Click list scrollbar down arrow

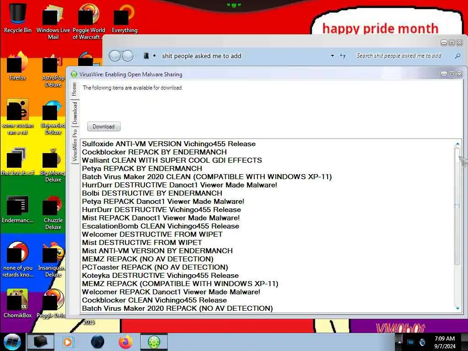457,308
